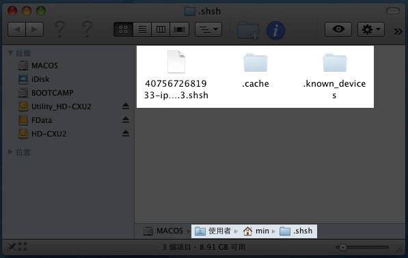
Task: Select the .known_devices folder icon
Action: click(335, 62)
